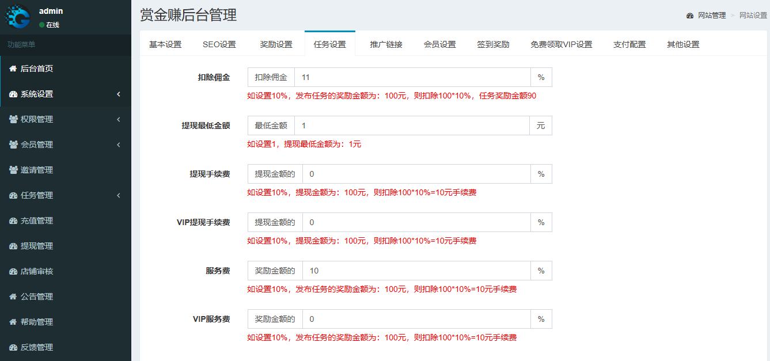Select the 后台首页 home icon
This screenshot has width=770, height=361.
[x=12, y=69]
